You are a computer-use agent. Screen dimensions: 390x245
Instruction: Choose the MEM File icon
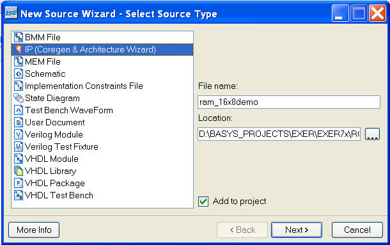pos(19,62)
